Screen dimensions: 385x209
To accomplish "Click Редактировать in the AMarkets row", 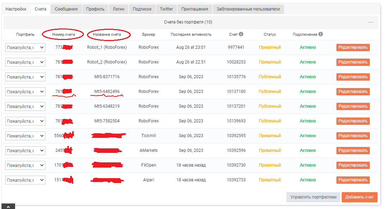I will coord(353,150).
